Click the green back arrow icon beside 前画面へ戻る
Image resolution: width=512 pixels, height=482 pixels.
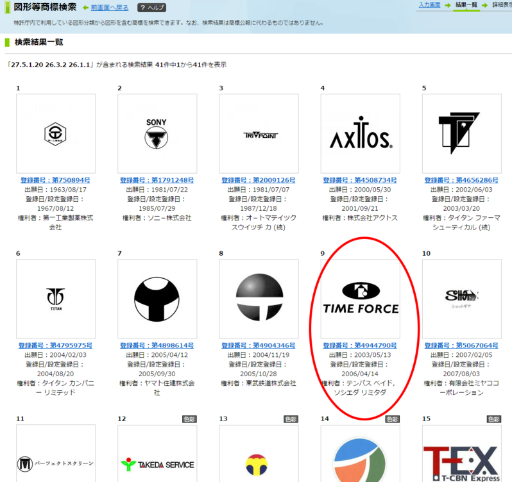pyautogui.click(x=86, y=8)
